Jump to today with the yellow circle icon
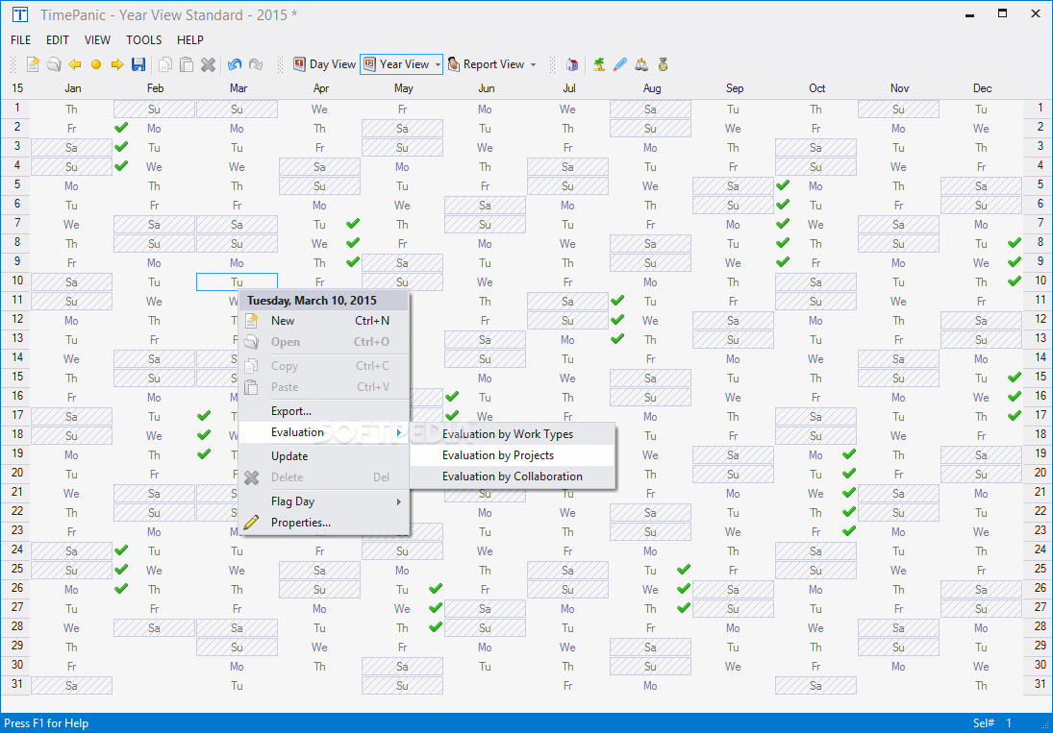The height and width of the screenshot is (733, 1053). point(96,64)
